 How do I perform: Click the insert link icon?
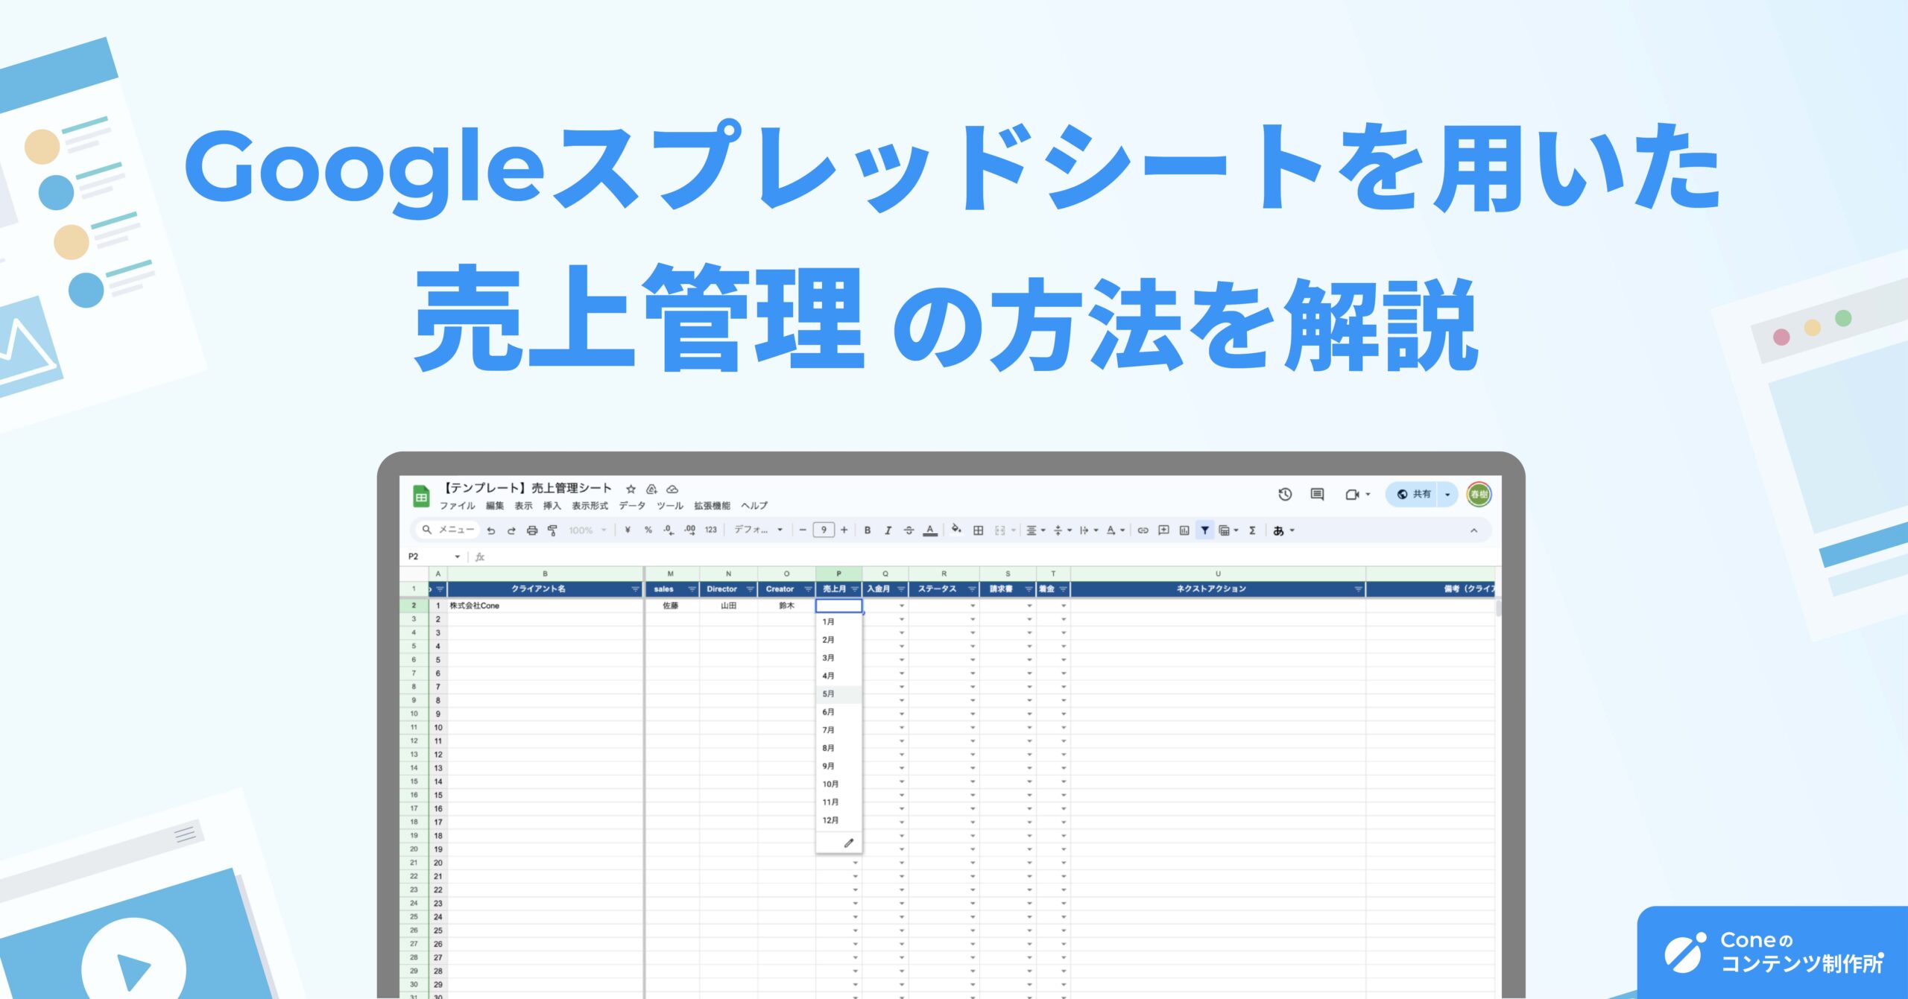[1143, 530]
